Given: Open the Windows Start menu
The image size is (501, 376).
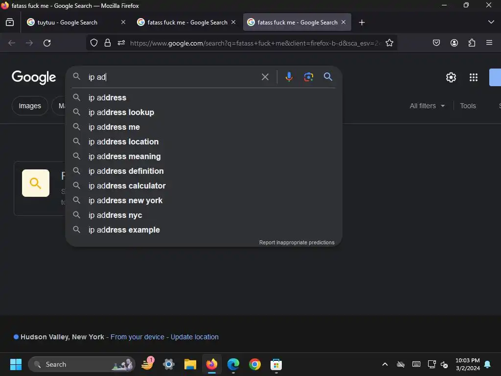Looking at the screenshot, I should [x=16, y=364].
